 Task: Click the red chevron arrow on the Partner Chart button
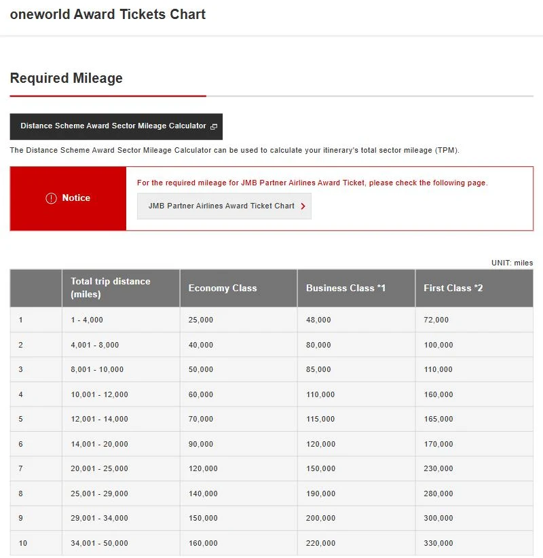click(303, 206)
